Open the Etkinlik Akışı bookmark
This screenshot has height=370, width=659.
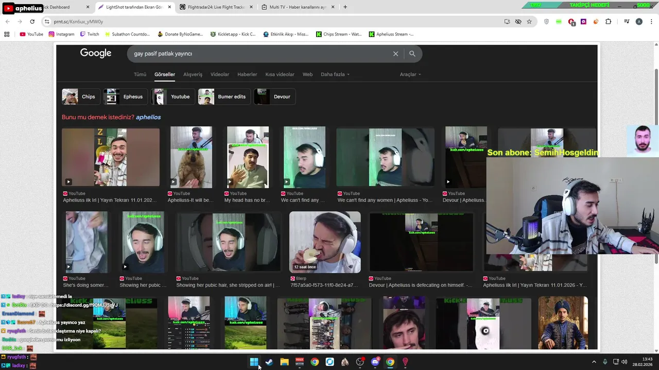click(x=286, y=34)
